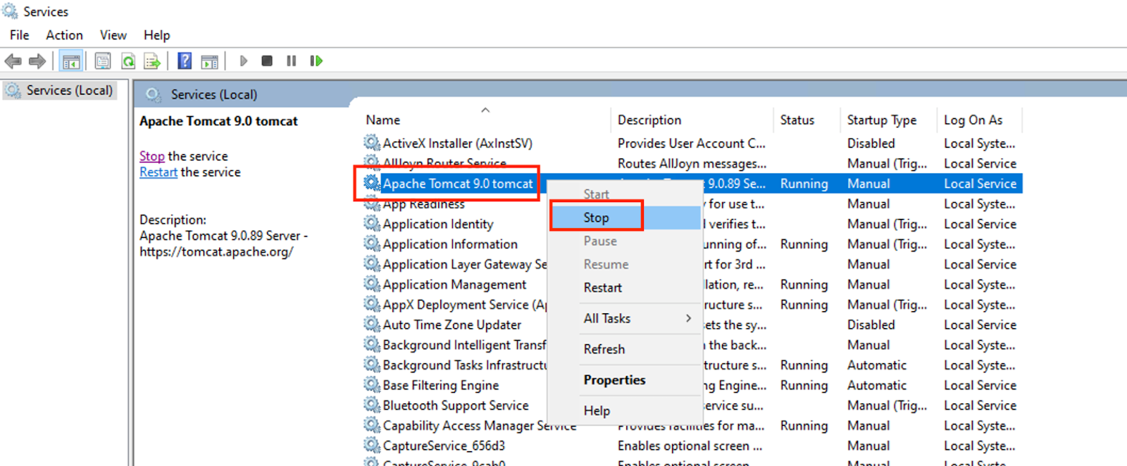Select the Base Filtering Engine service

click(x=441, y=385)
